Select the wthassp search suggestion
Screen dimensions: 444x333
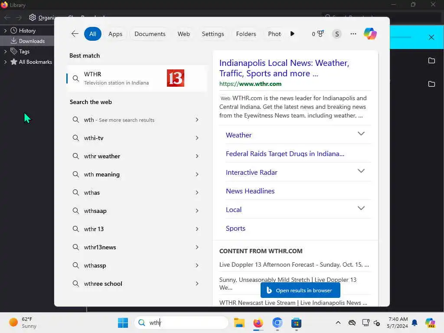[136, 265]
